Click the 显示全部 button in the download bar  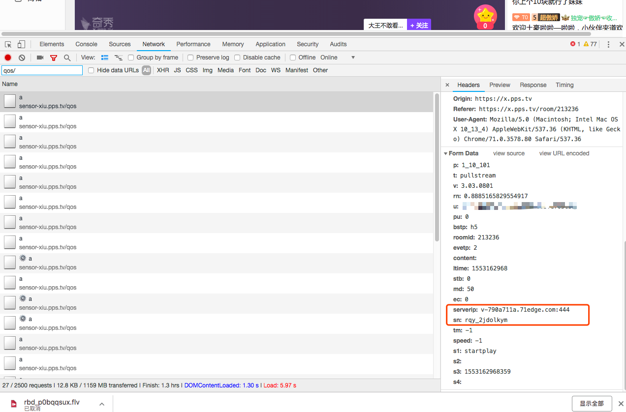click(592, 403)
